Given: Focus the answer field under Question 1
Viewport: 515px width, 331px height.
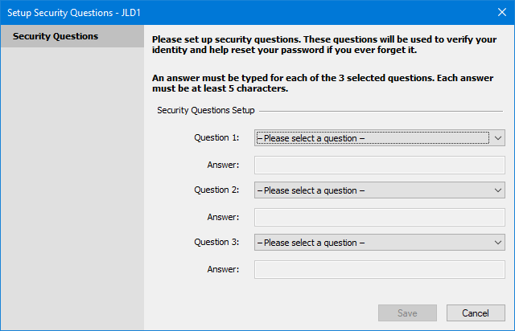Looking at the screenshot, I should [x=379, y=165].
